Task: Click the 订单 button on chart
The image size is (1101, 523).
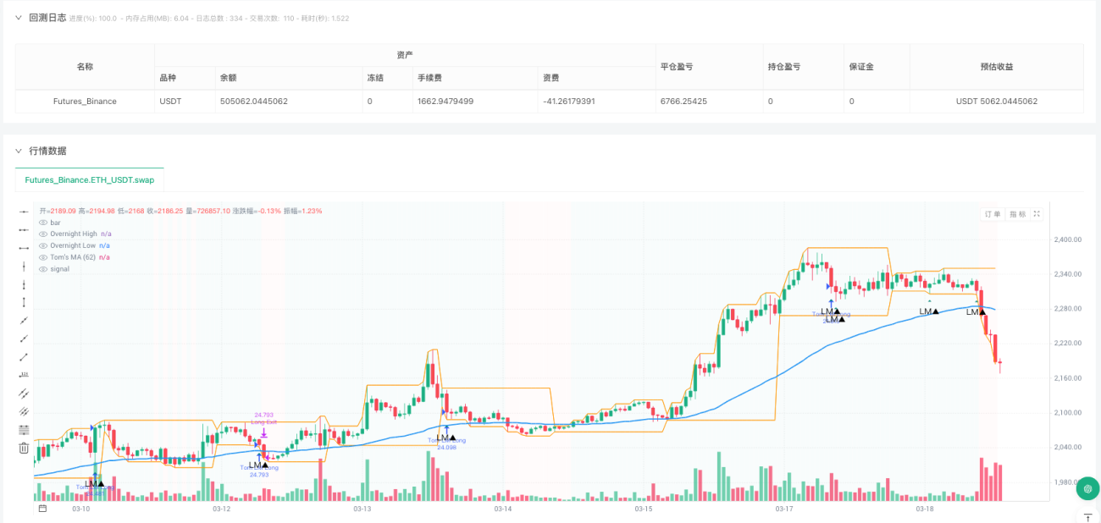Action: point(993,215)
